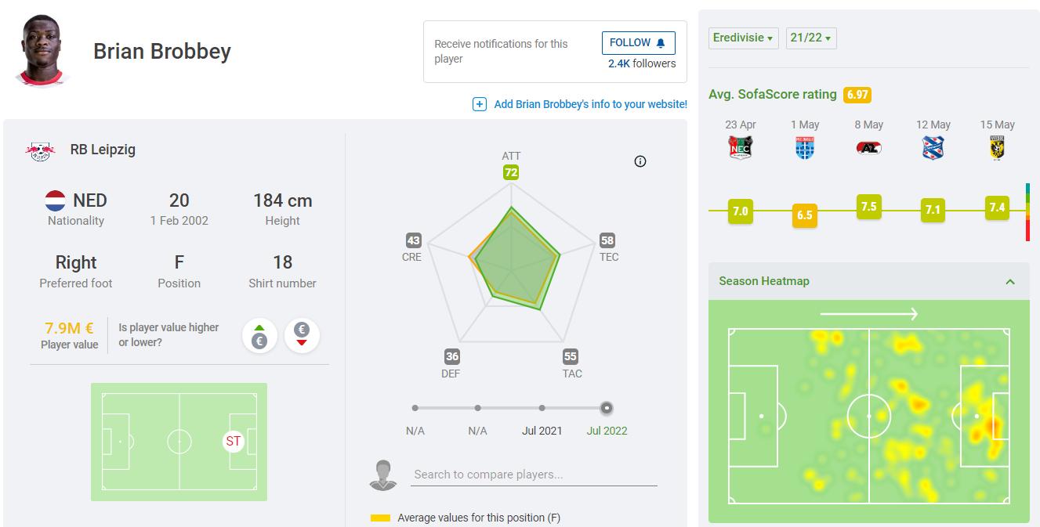This screenshot has width=1040, height=527.
Task: Click the RB Leipzig club logo
Action: click(x=40, y=150)
